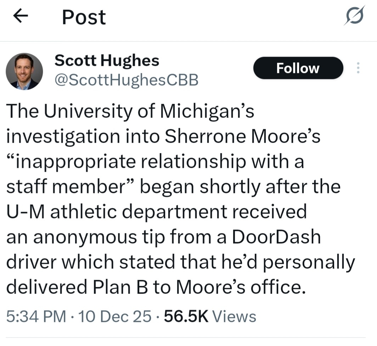Tap the @ScottHughesCBB handle
The width and height of the screenshot is (377, 346).
click(x=126, y=81)
